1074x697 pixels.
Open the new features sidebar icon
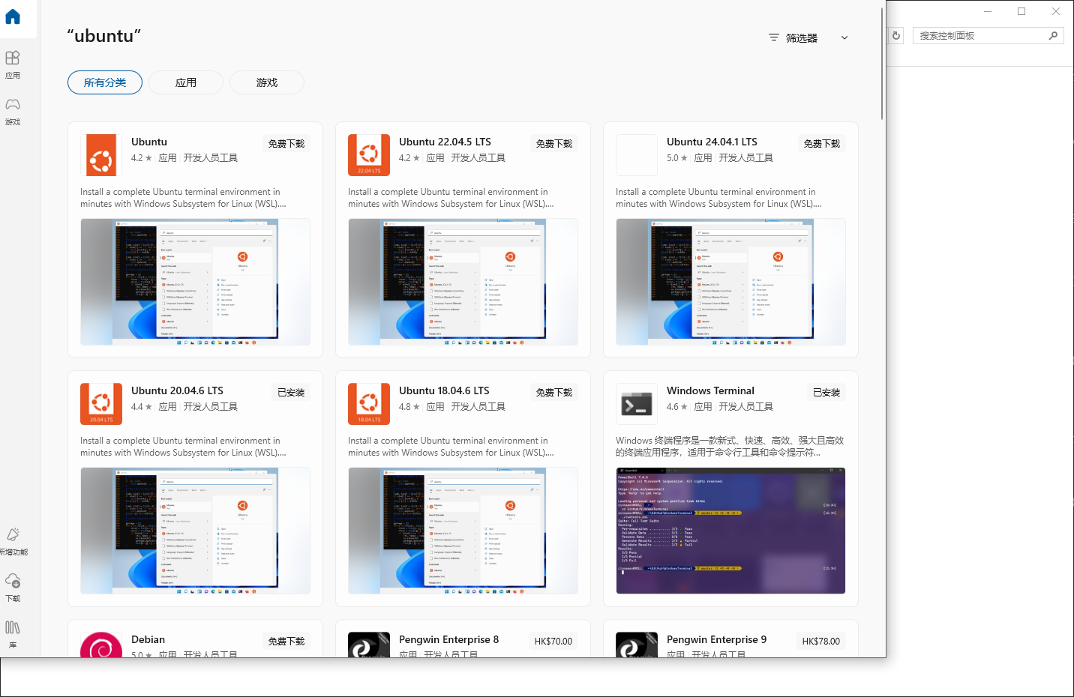point(13,541)
